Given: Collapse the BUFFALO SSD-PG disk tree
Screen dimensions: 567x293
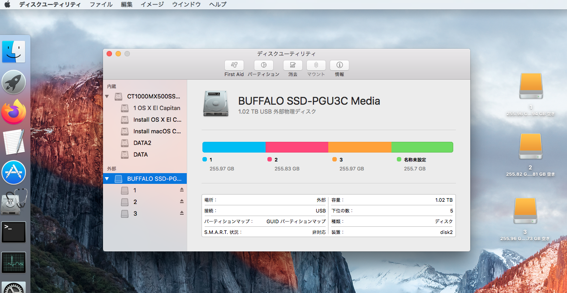Looking at the screenshot, I should pyautogui.click(x=107, y=179).
